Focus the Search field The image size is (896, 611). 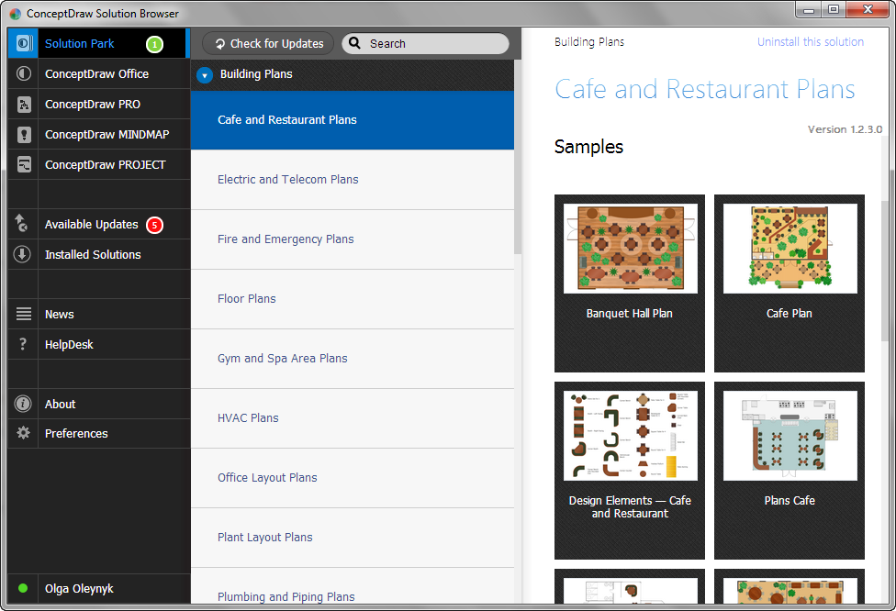point(425,43)
